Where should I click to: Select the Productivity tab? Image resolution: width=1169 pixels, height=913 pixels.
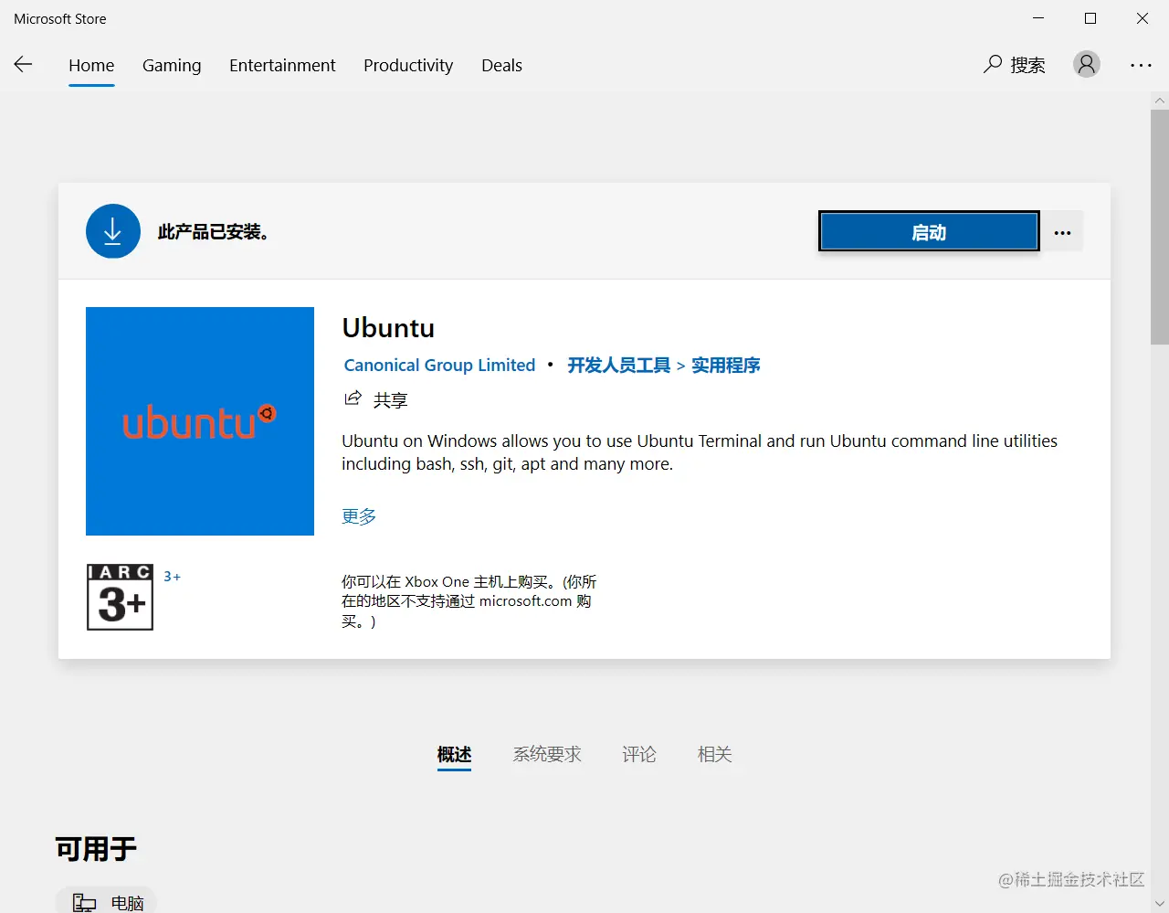[x=408, y=65]
